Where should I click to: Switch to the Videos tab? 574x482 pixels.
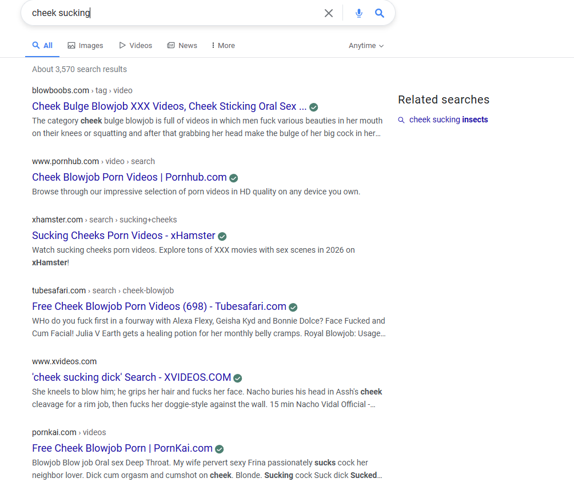coord(135,46)
